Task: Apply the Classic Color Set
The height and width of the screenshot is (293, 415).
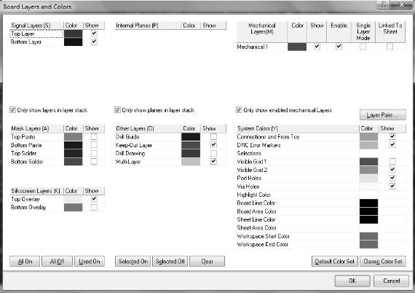Action: coord(383,262)
